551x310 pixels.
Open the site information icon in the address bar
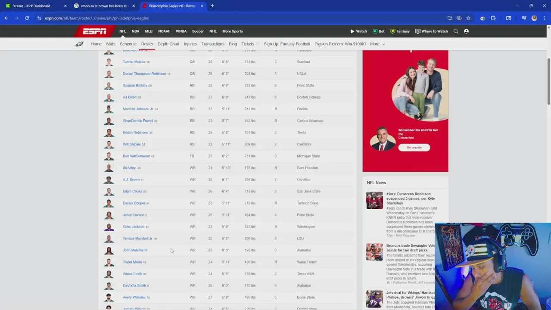click(x=39, y=18)
